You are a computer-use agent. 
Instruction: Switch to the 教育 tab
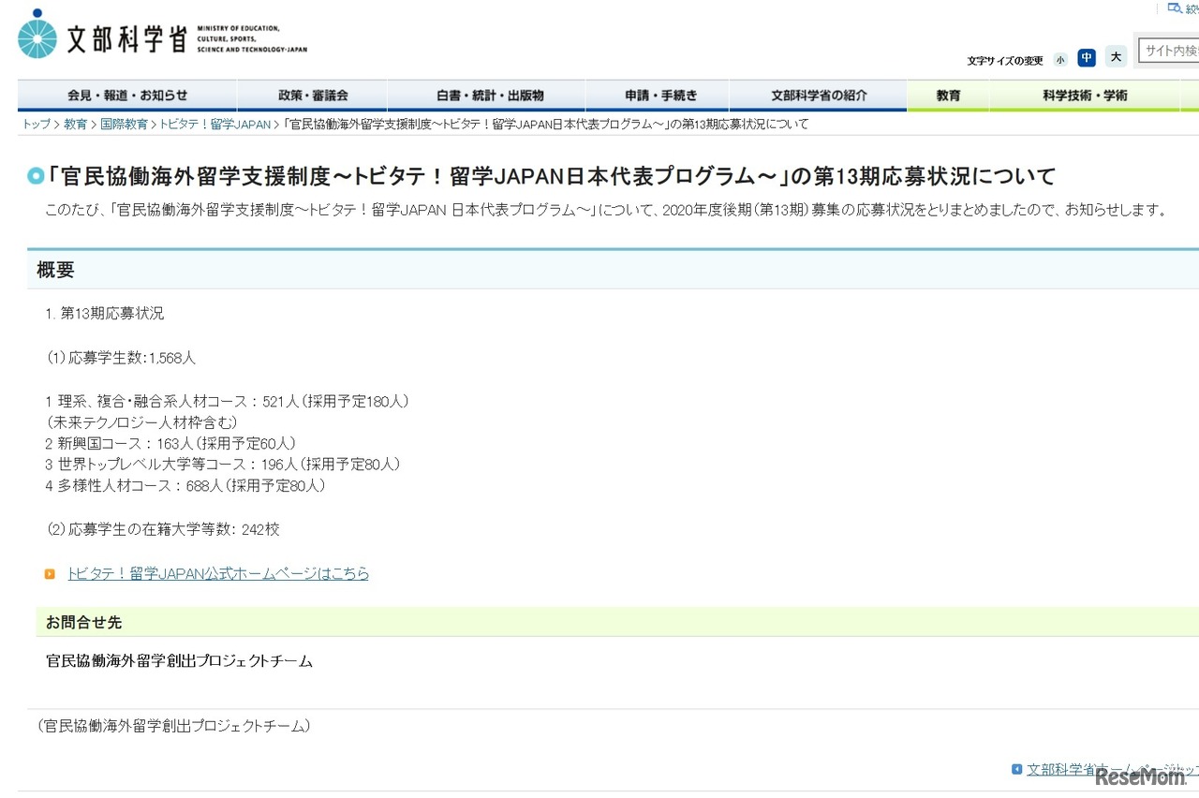[947, 95]
